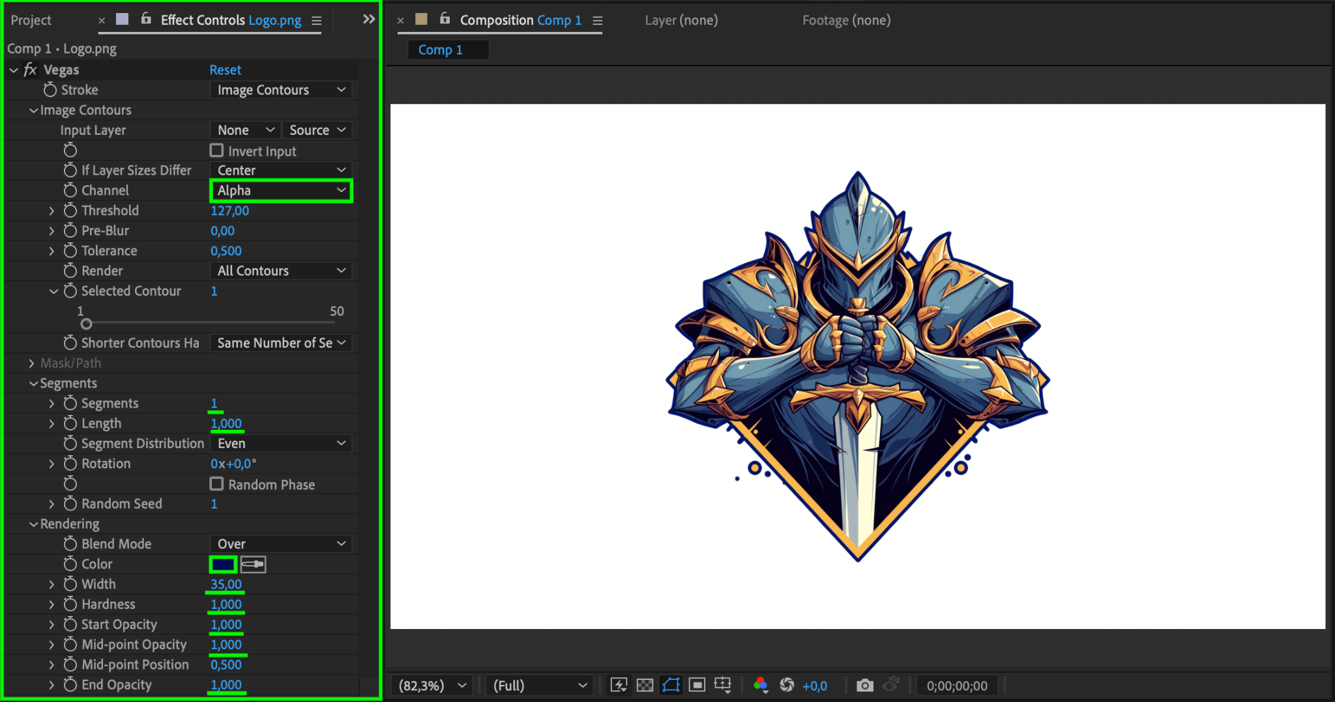
Task: Take a snapshot with camera icon
Action: [864, 685]
